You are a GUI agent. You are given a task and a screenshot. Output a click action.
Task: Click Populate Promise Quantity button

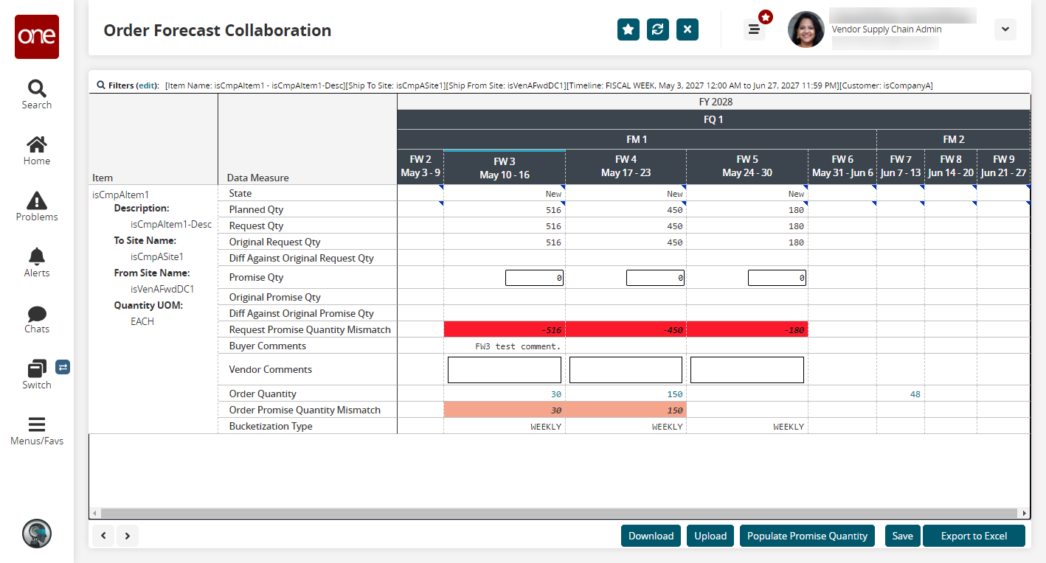click(807, 536)
